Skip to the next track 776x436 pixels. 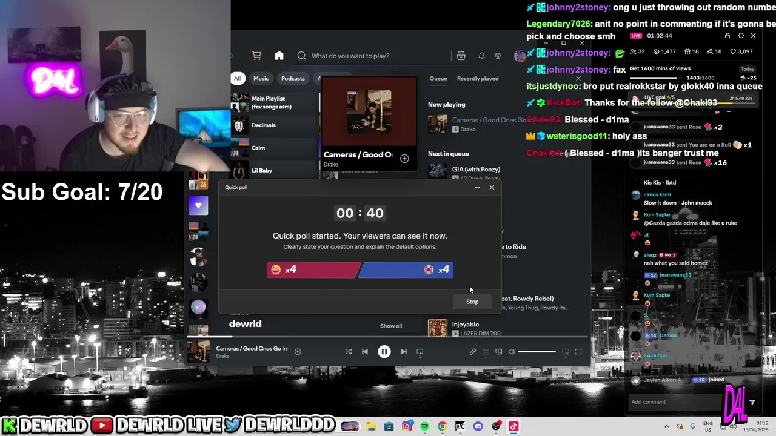[x=403, y=351]
